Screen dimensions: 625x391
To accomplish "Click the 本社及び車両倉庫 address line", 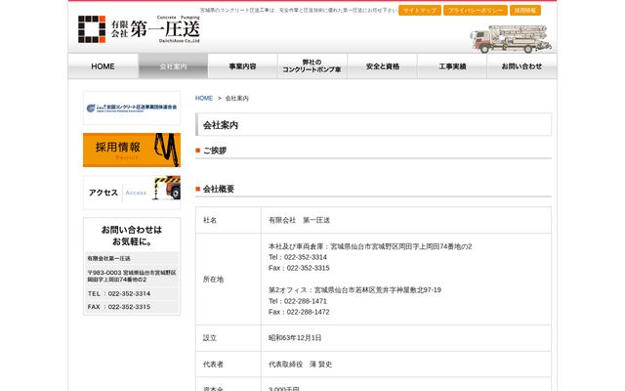I will tap(370, 246).
